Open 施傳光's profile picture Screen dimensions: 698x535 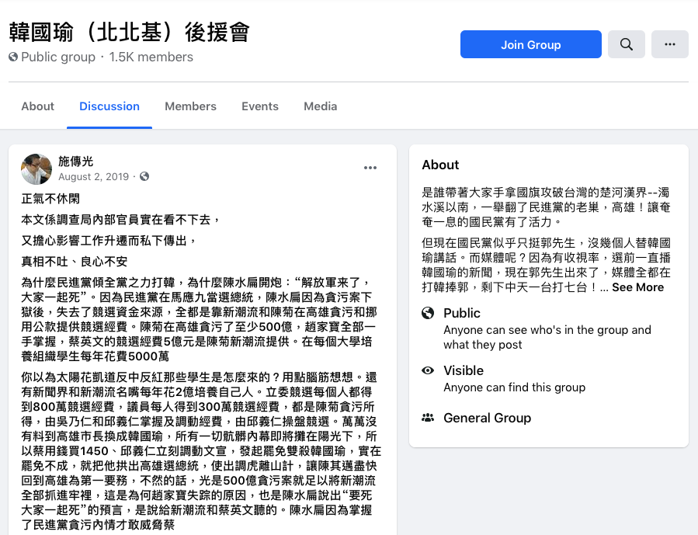coord(36,169)
